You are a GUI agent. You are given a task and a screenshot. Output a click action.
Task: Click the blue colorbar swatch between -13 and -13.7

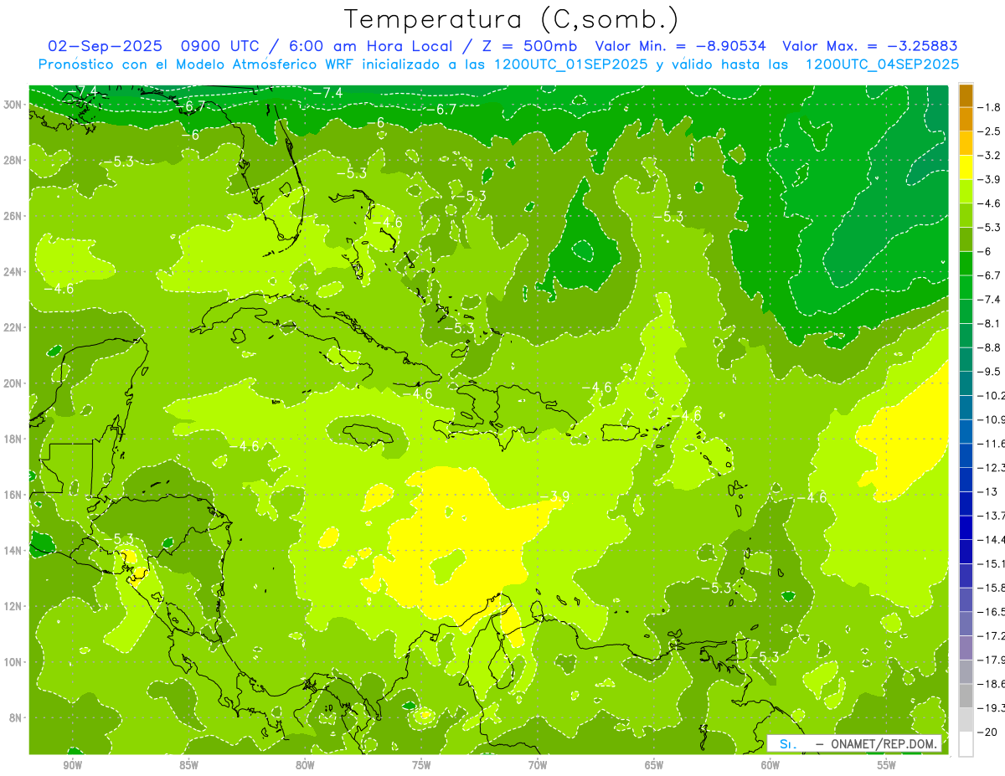(966, 503)
